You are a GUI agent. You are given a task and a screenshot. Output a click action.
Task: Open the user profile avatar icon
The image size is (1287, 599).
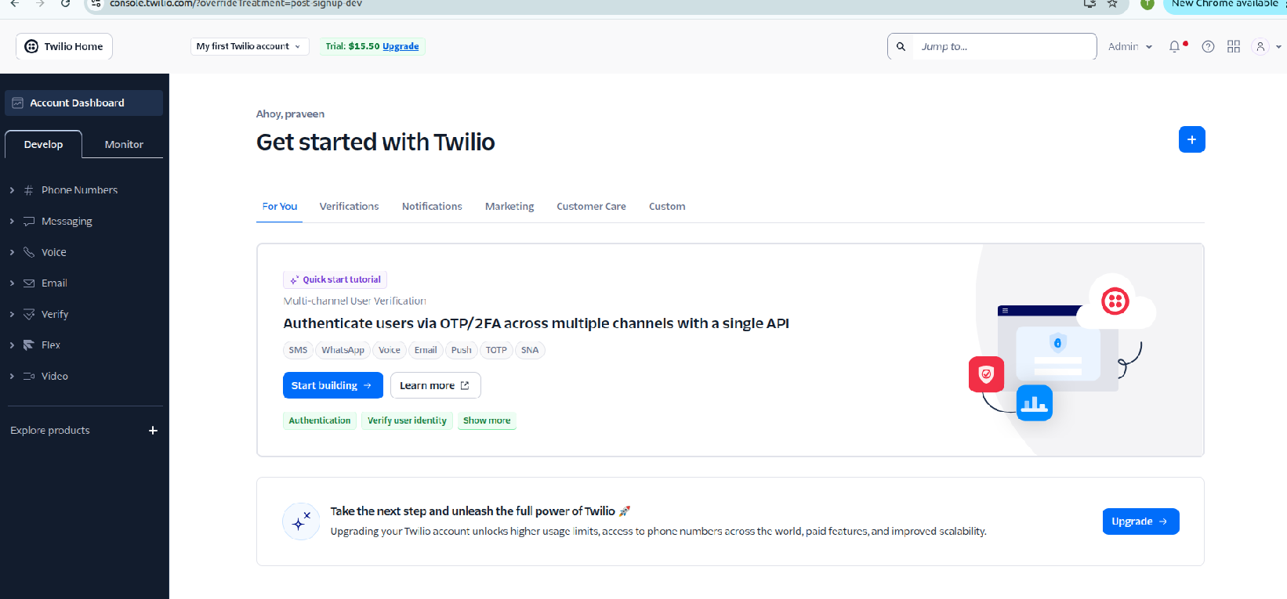point(1260,47)
